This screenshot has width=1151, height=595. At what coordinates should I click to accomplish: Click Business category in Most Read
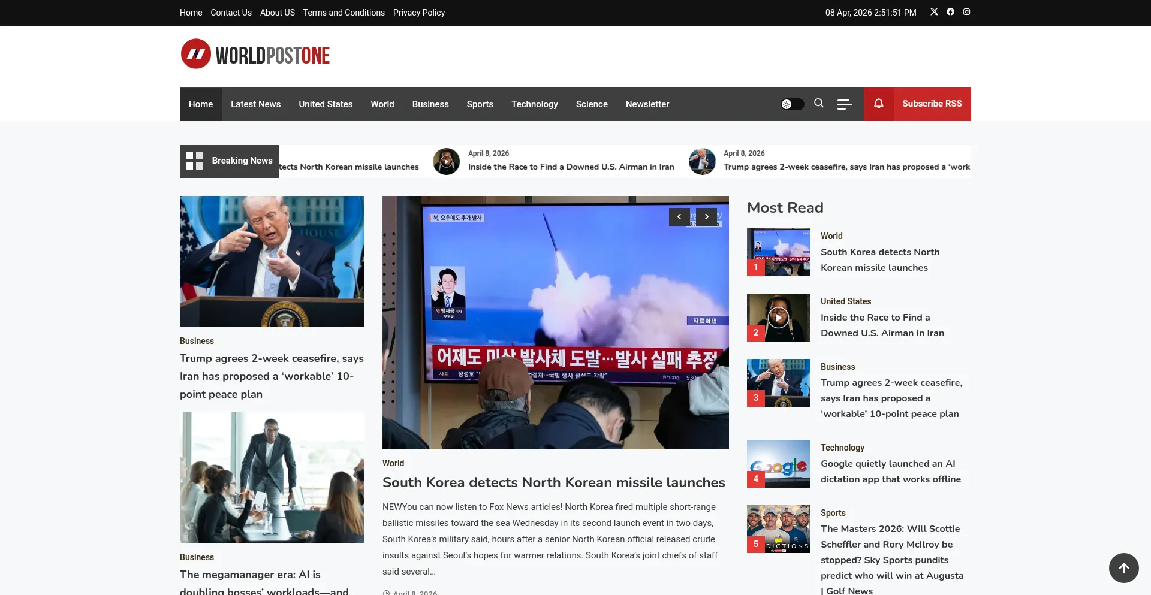[x=837, y=367]
